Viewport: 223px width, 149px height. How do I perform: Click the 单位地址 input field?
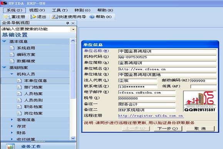167,75
